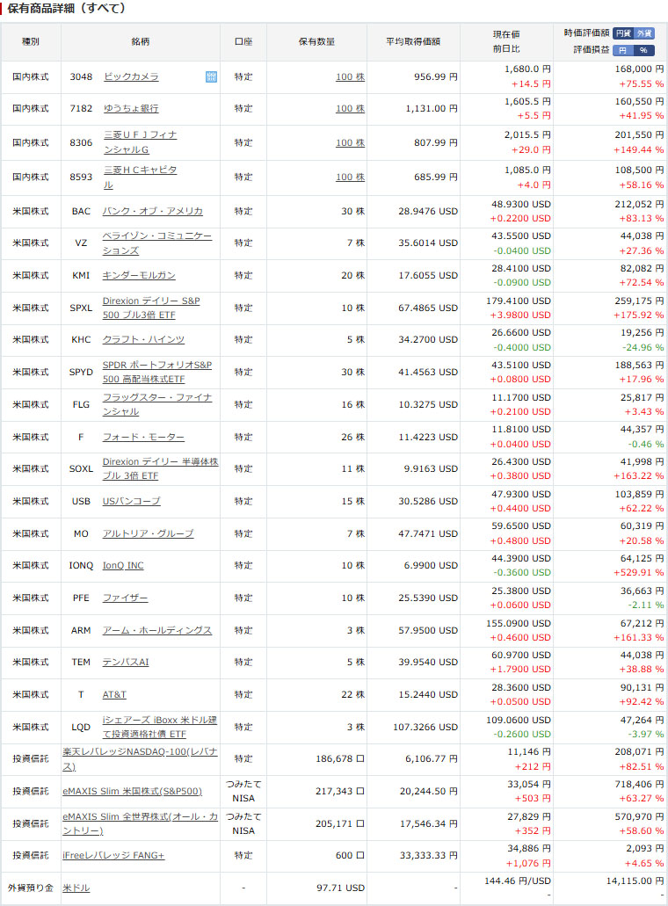Open the AT&T stock detail link
The height and width of the screenshot is (906, 668).
coord(114,694)
